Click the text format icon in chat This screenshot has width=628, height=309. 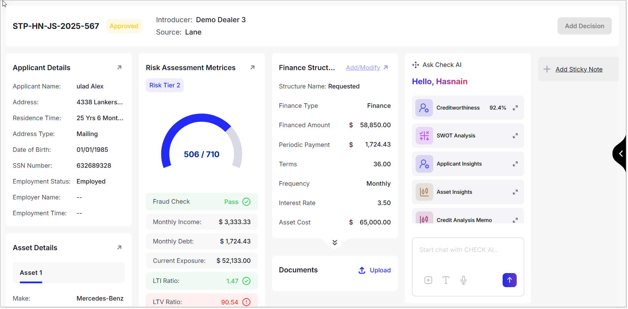click(x=446, y=280)
